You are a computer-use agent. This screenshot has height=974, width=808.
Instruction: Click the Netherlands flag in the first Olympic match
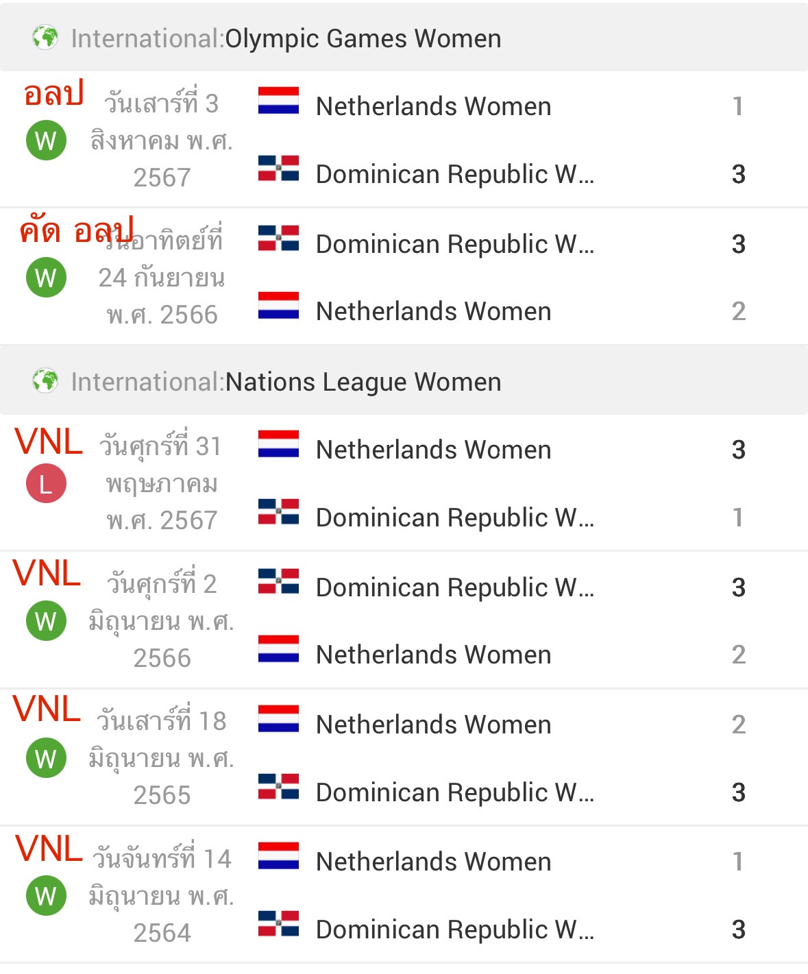278,100
